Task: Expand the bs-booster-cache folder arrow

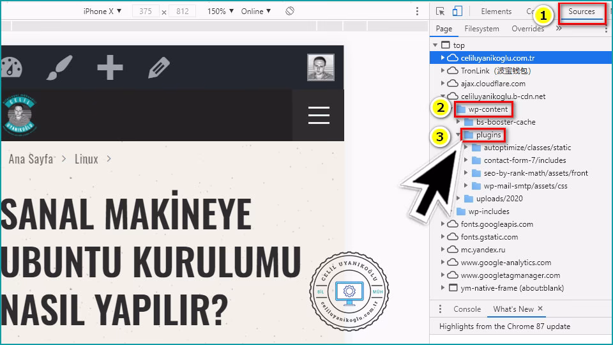Action: tap(458, 121)
